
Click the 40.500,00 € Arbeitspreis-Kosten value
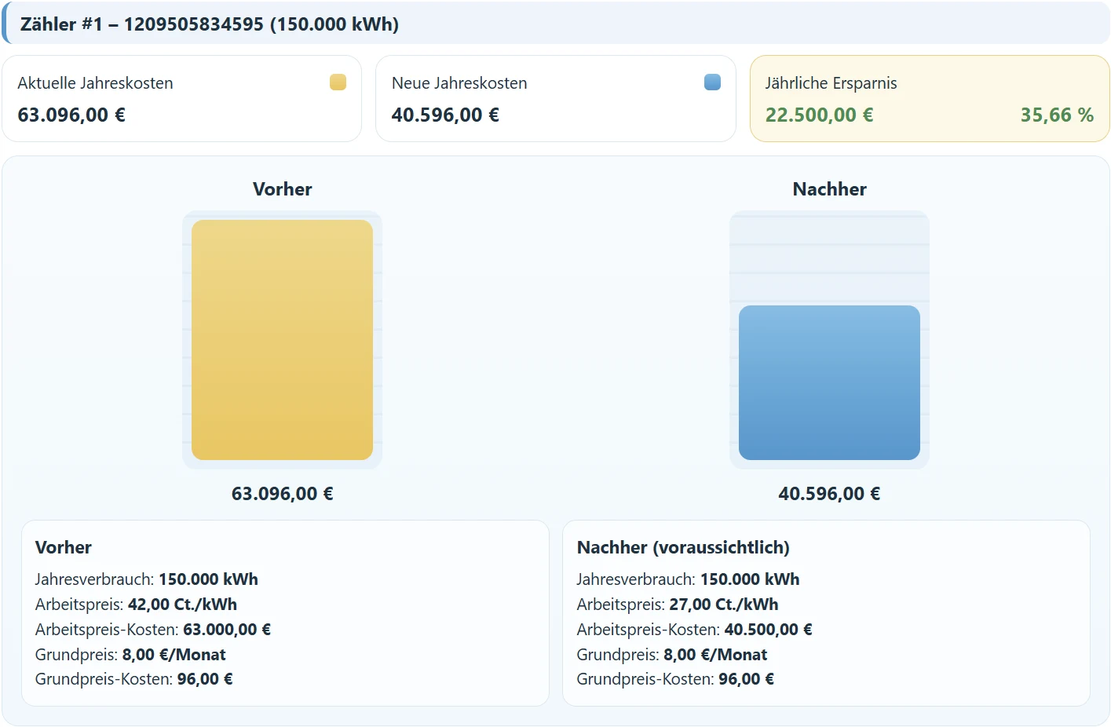coord(768,630)
